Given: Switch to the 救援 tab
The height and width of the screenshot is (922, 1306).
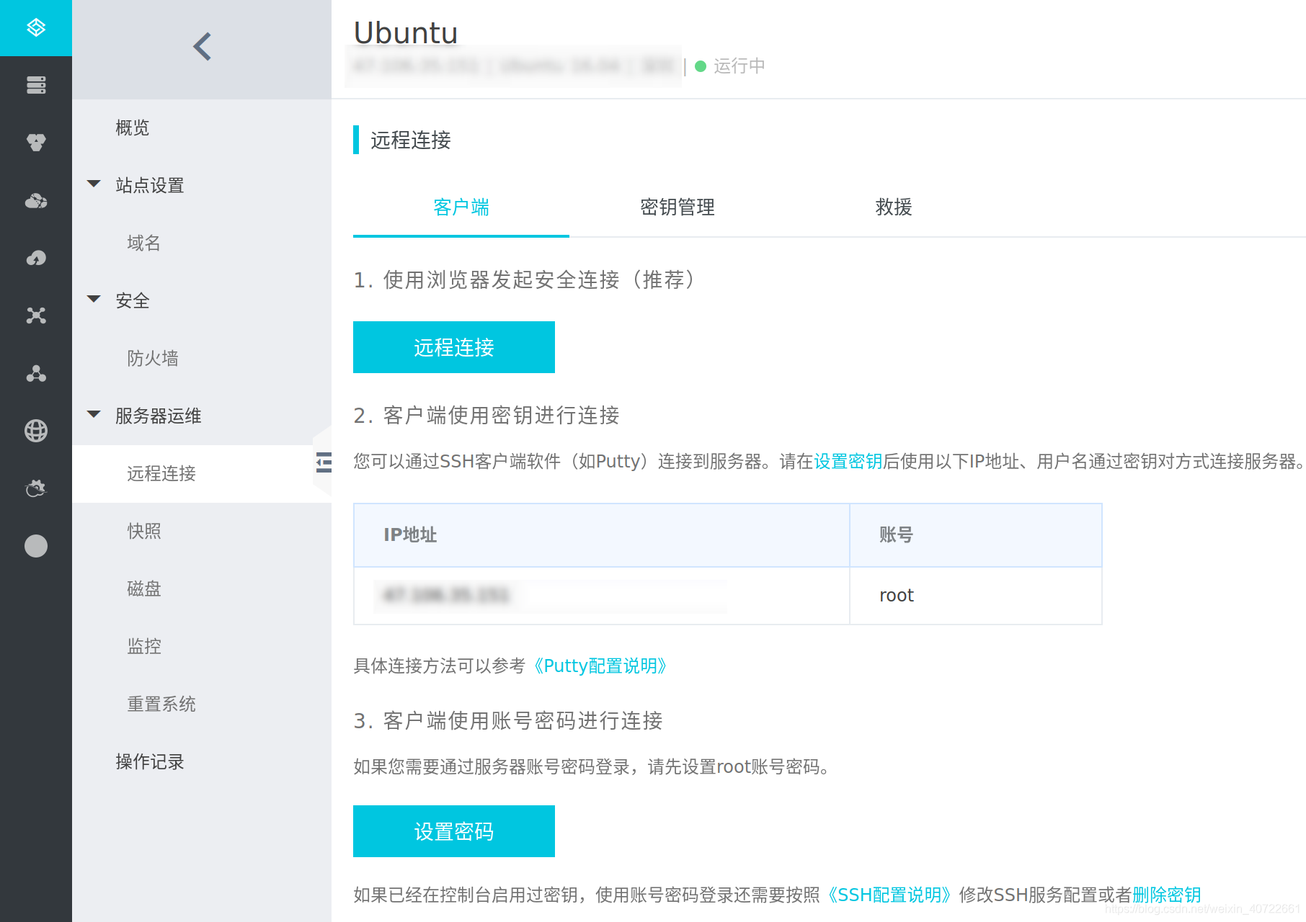Looking at the screenshot, I should point(894,207).
